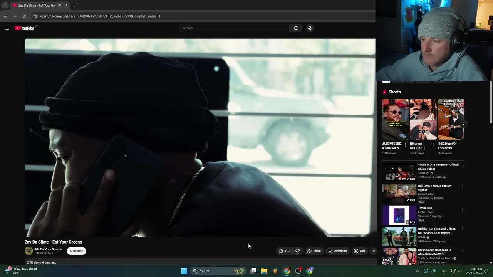Open options menu for Young M.A Thumperz
This screenshot has height=277, width=493.
pos(463,165)
